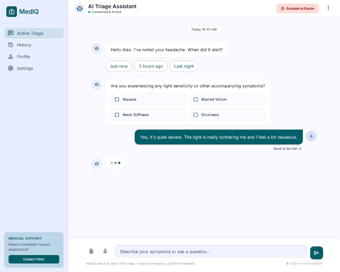Click the Read 10:44 AM status text
Image resolution: width=340 pixels, height=272 pixels.
pos(285,149)
